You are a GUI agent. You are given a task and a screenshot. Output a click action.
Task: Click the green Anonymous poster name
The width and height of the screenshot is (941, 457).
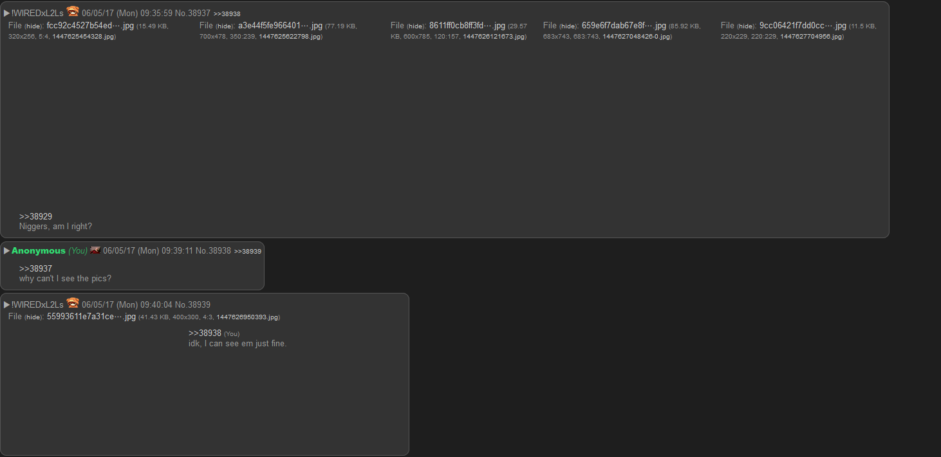(39, 251)
